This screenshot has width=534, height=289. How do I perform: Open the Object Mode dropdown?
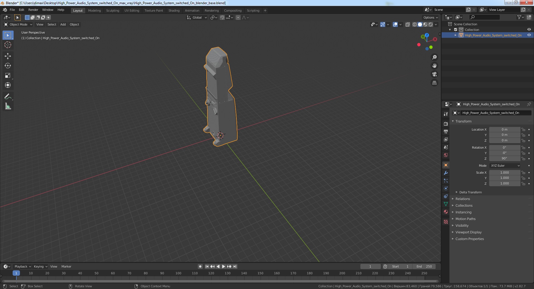coord(18,24)
